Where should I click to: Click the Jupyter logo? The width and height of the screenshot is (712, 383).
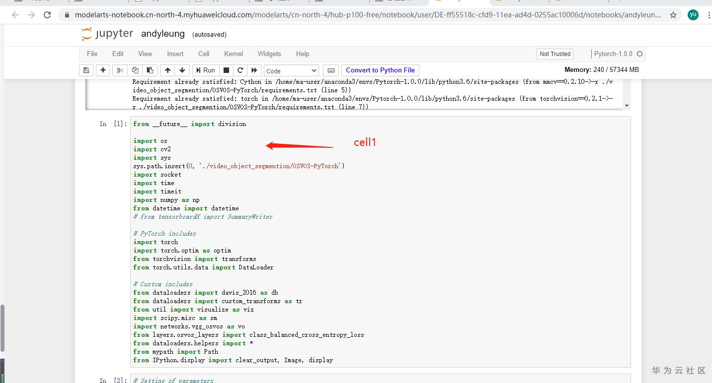pos(107,34)
